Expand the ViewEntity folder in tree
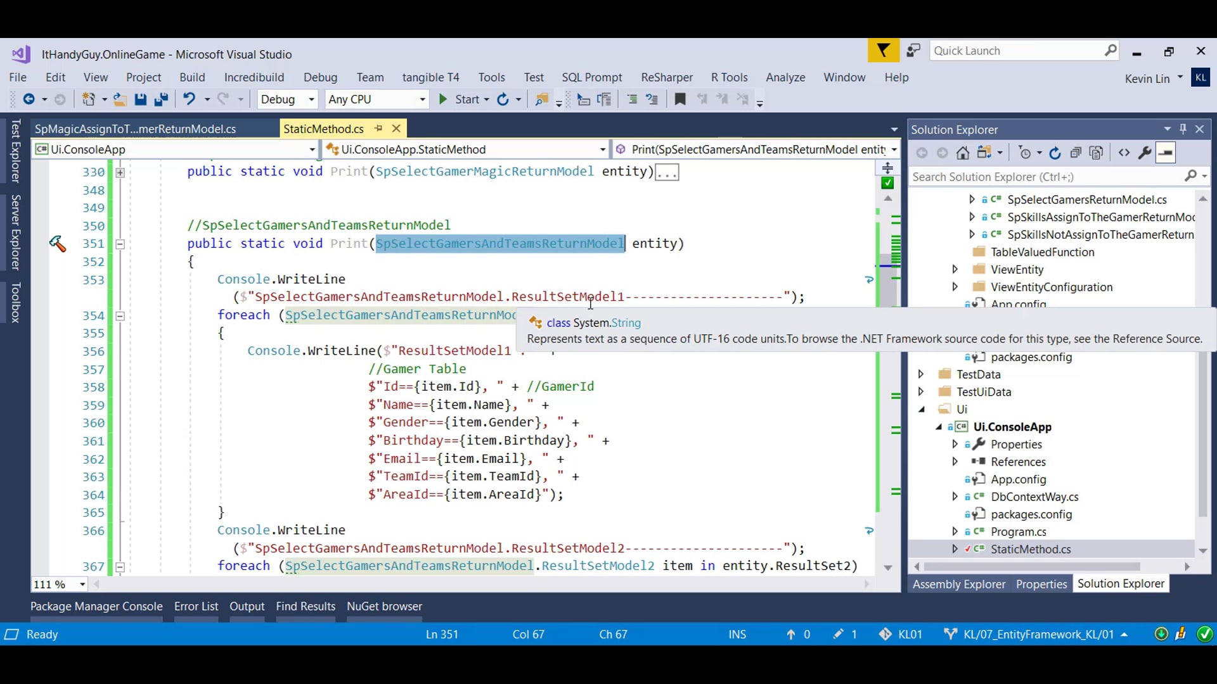The image size is (1217, 684). (x=955, y=270)
